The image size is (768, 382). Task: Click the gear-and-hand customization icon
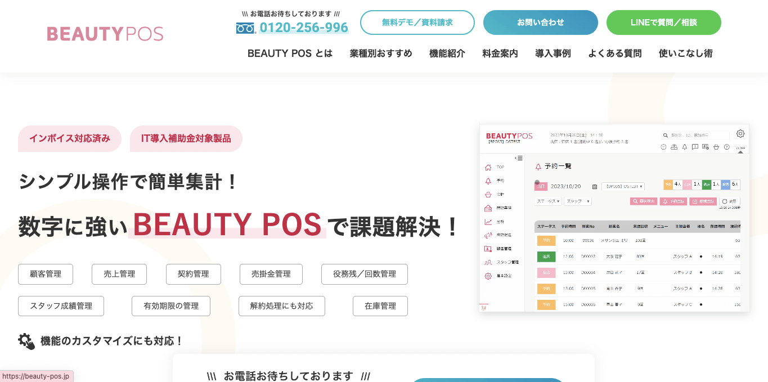26,341
